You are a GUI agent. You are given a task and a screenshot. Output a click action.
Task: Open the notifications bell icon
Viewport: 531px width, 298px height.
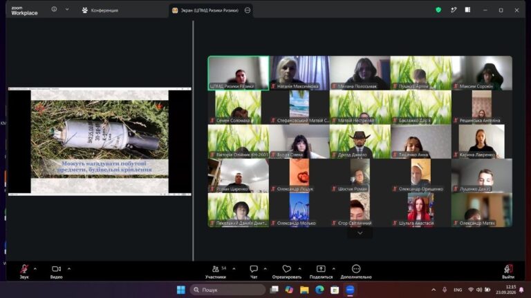521,290
